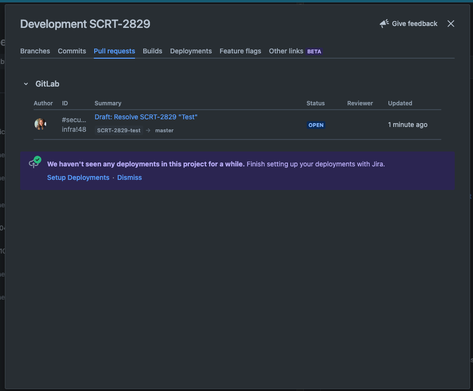Click the Give feedback megaphone icon

click(x=384, y=24)
